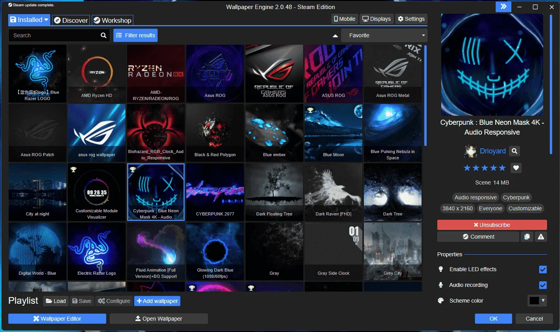Click the magnifier icon in the Search box

(x=104, y=35)
